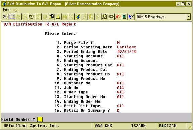
Task: Select the dotted rectangle selection tool
Action: pos(12,17)
